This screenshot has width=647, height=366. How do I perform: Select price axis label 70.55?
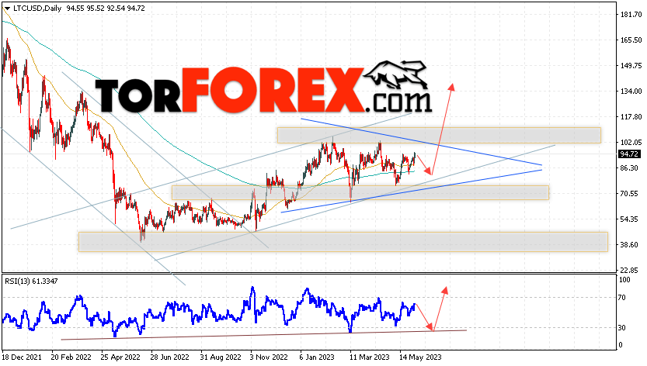(x=629, y=194)
